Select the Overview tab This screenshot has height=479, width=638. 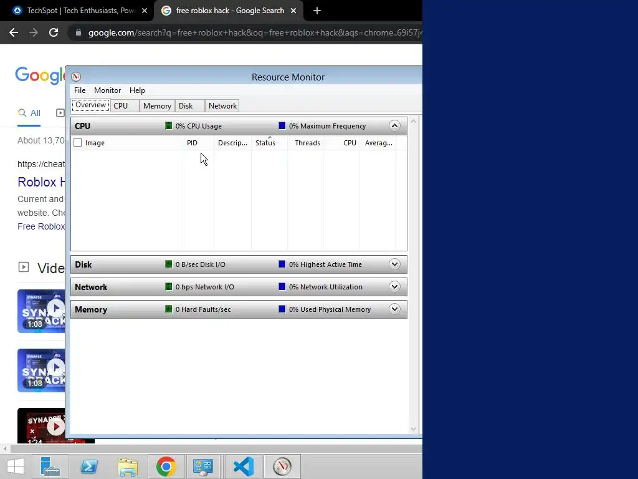[x=91, y=105]
